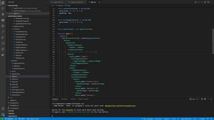Open the Extensions view

[3, 49]
